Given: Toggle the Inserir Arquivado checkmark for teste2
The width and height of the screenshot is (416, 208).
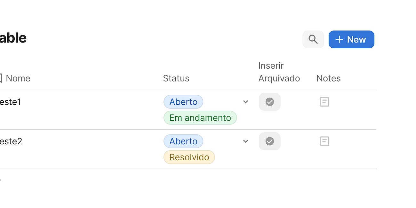Looking at the screenshot, I should (270, 141).
